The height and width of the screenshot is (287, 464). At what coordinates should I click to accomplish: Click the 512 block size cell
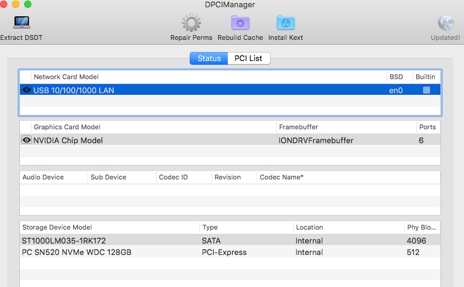(x=413, y=252)
